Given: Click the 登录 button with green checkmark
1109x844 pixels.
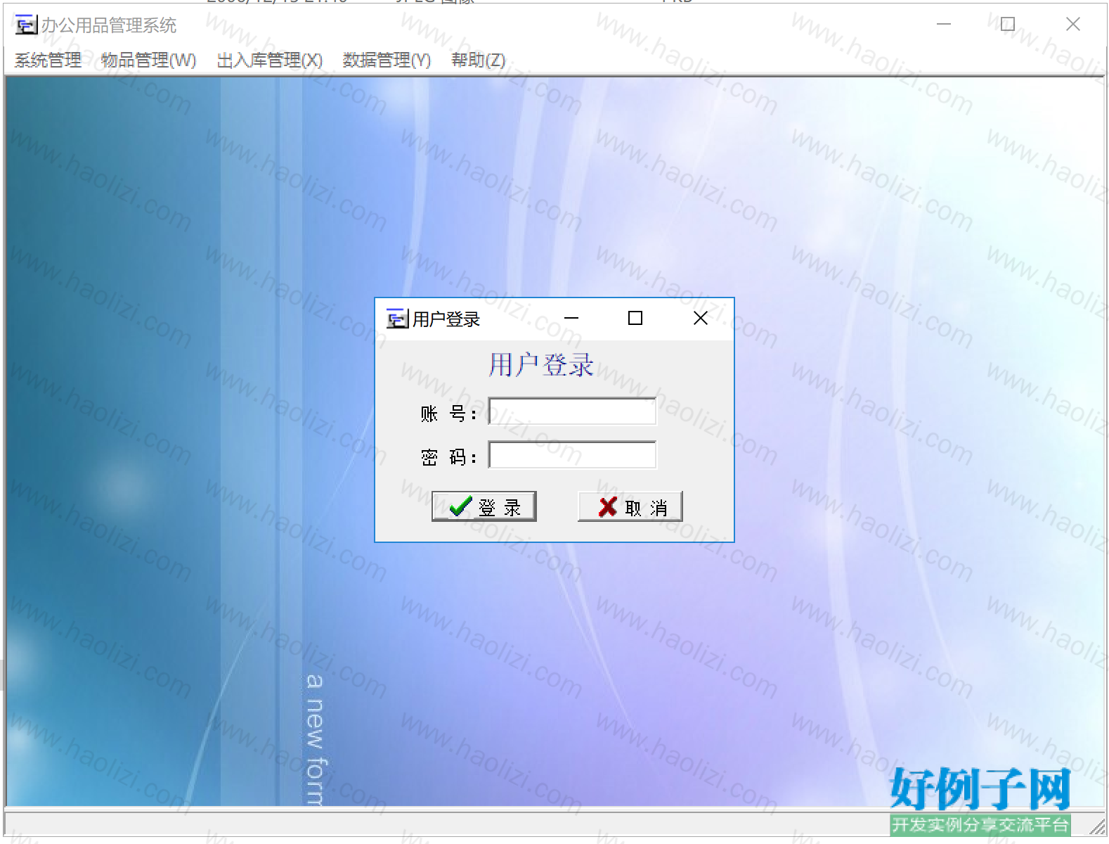Looking at the screenshot, I should click(484, 506).
